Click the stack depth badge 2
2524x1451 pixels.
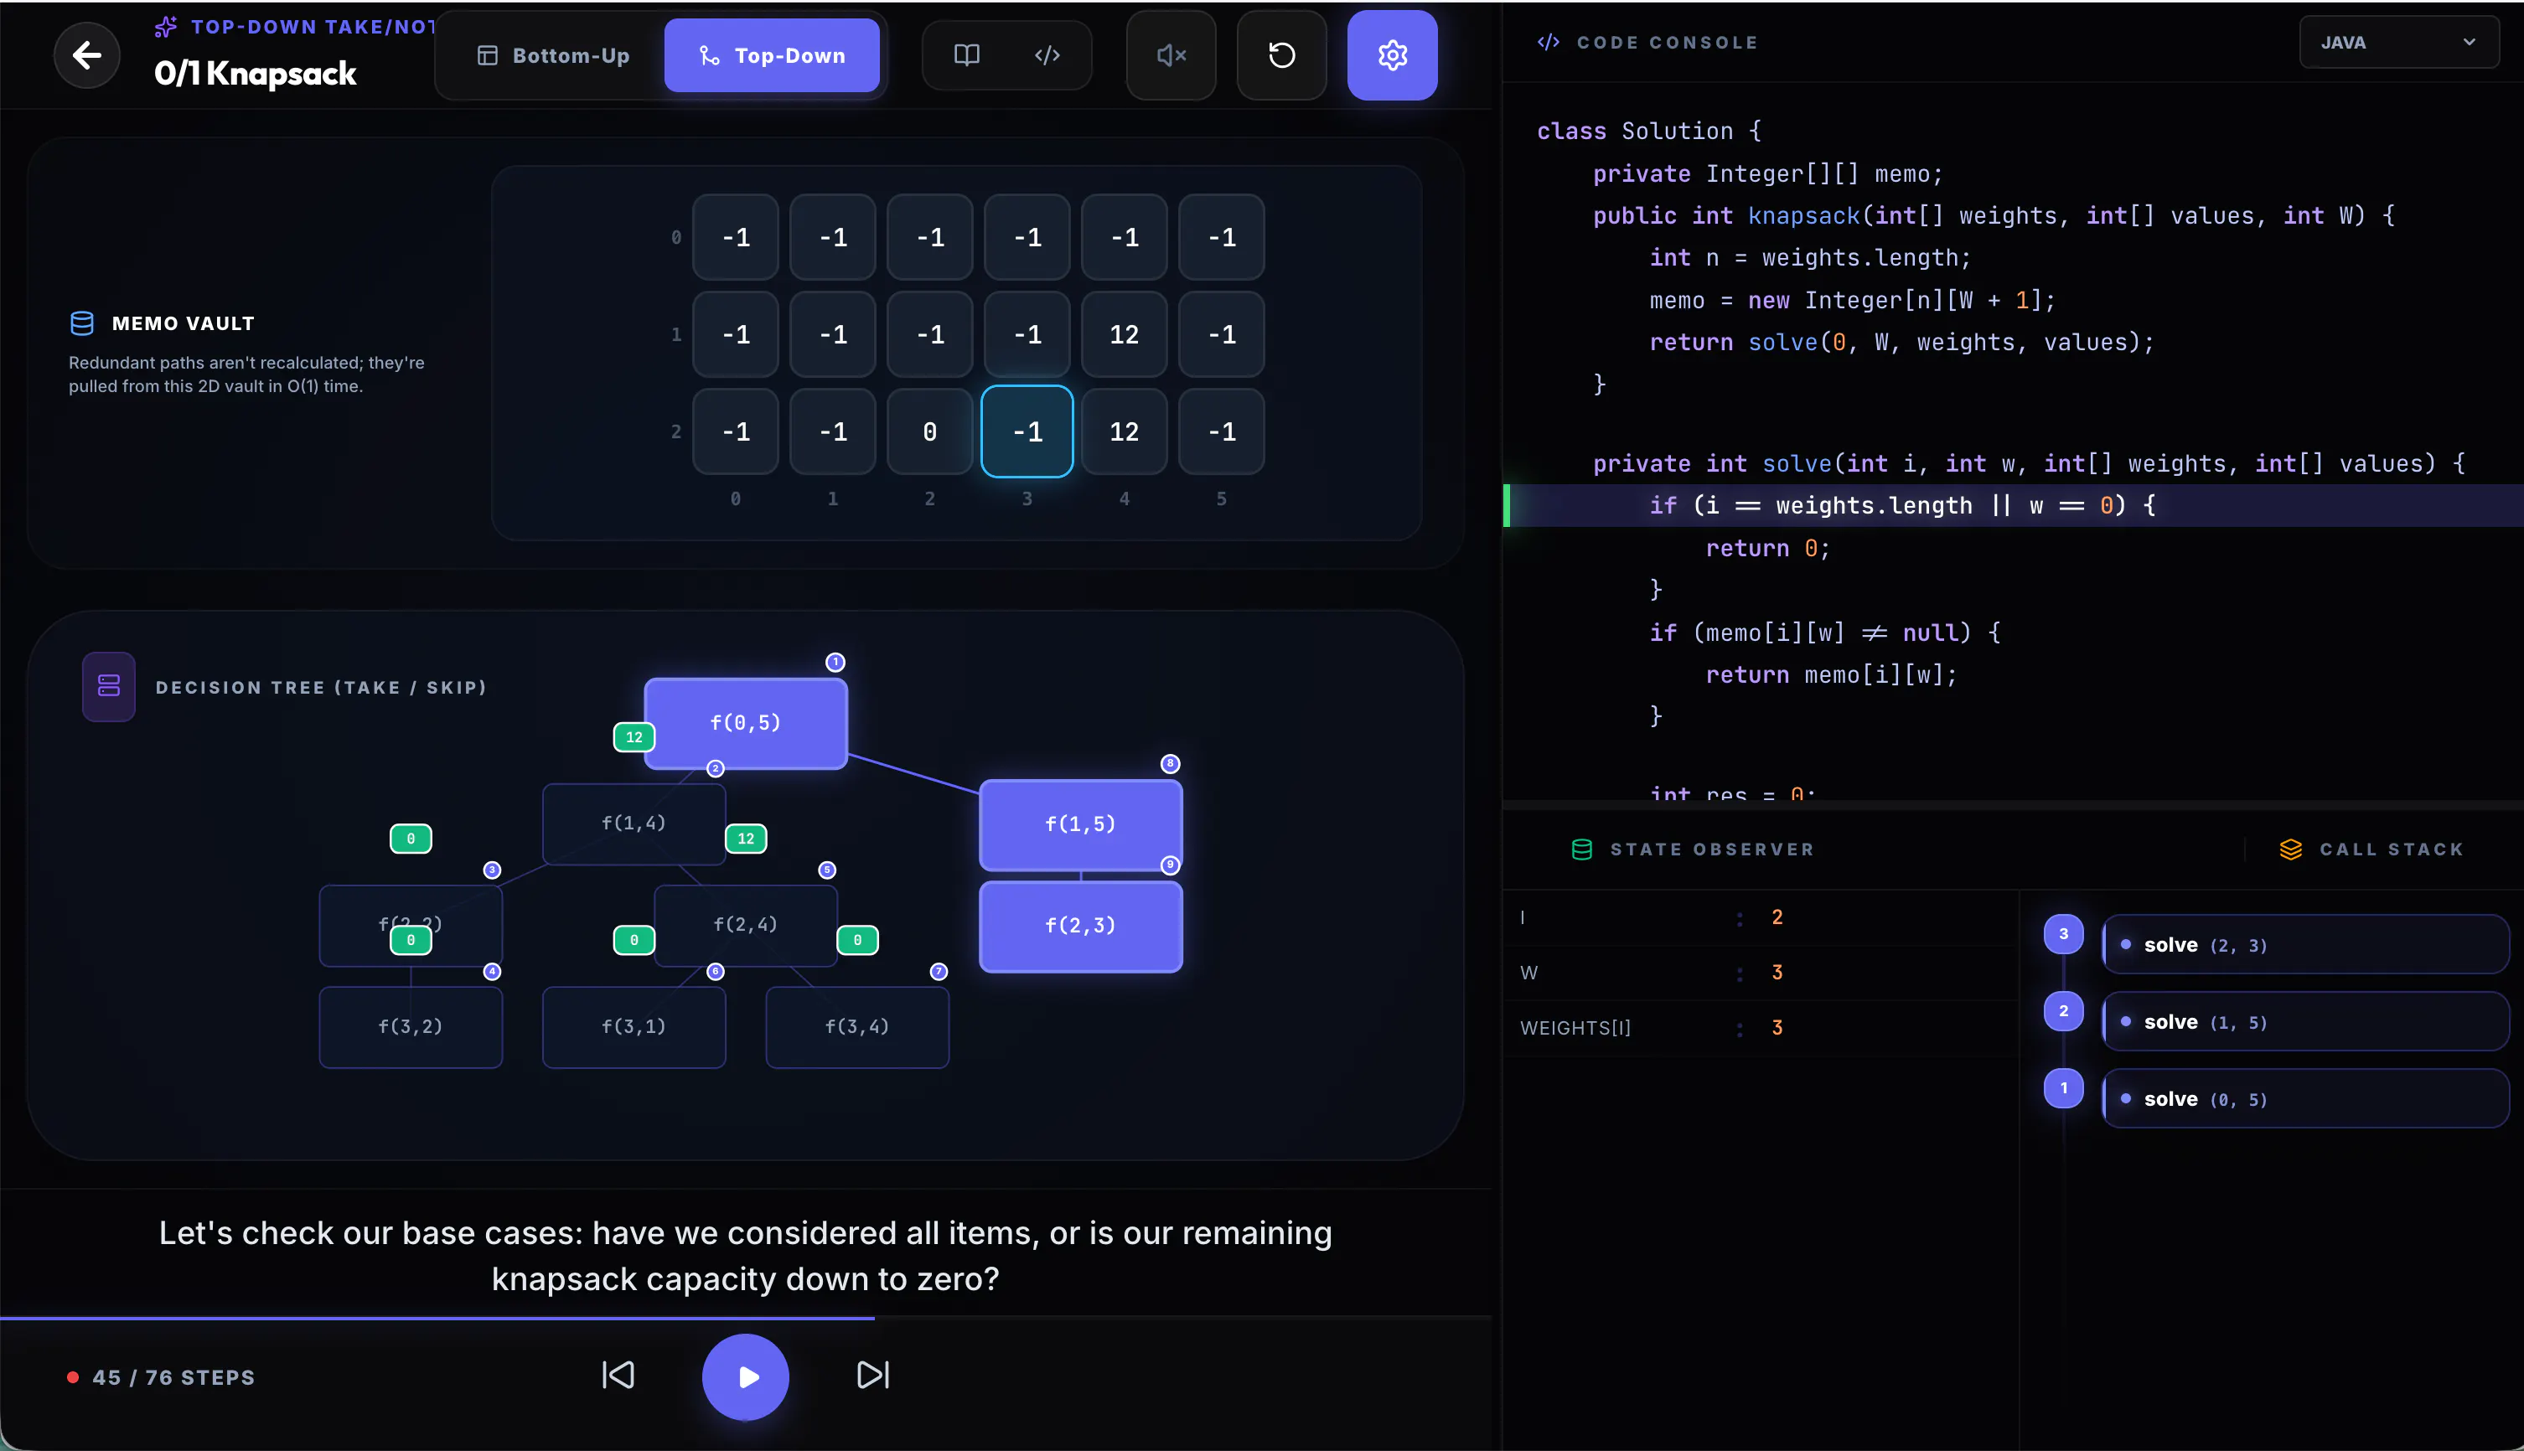click(2063, 1010)
